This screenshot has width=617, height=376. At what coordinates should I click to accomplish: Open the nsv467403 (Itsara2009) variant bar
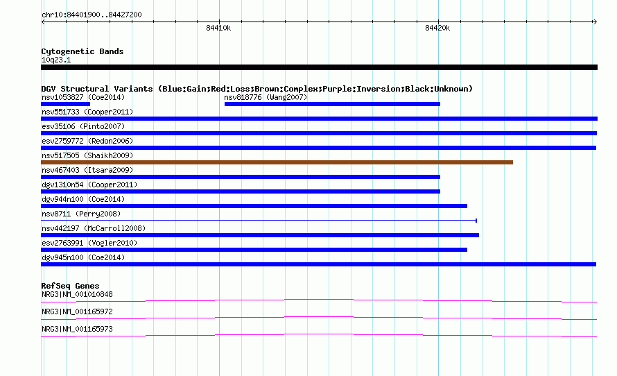point(241,177)
